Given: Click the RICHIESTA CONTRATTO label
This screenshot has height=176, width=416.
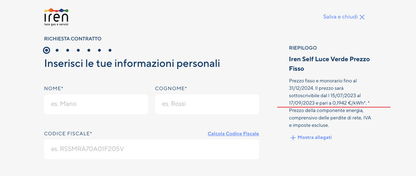Looking at the screenshot, I should click(x=73, y=39).
